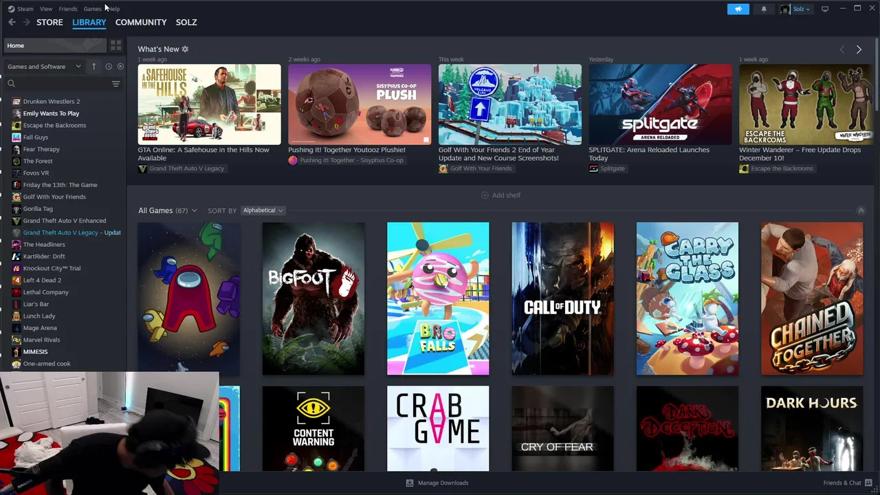Show next What's New items arrow
This screenshot has width=880, height=495.
click(859, 49)
